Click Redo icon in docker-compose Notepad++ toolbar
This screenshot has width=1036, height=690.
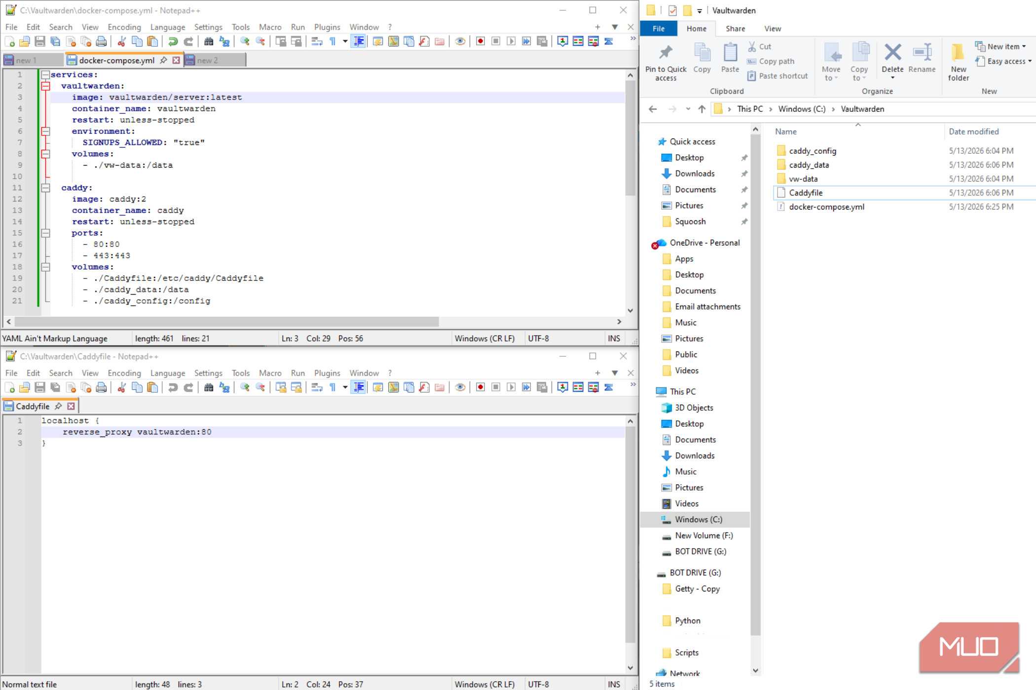click(188, 41)
